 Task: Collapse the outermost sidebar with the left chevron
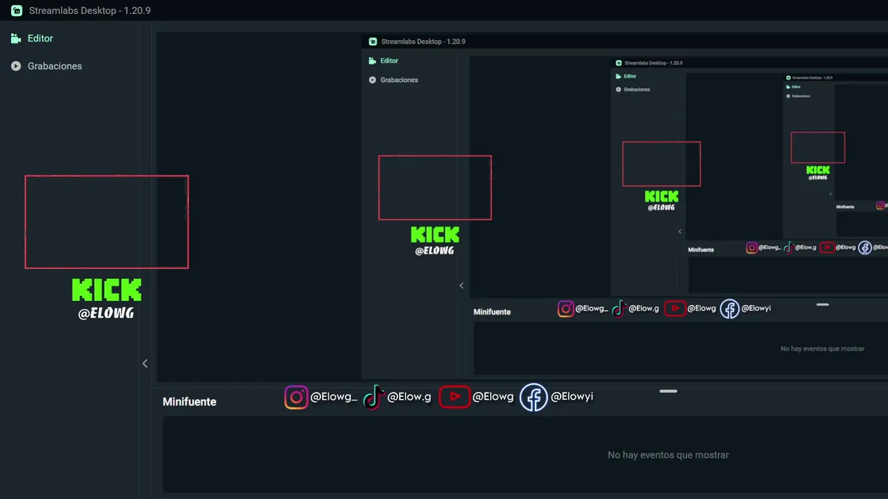145,363
